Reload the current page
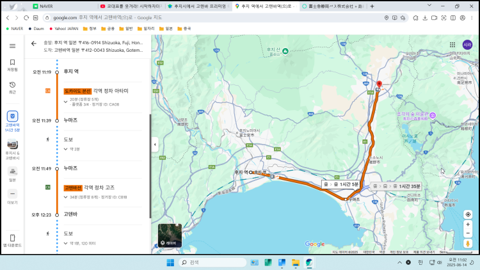Image resolution: width=480 pixels, height=270 pixels. pyautogui.click(x=26, y=18)
